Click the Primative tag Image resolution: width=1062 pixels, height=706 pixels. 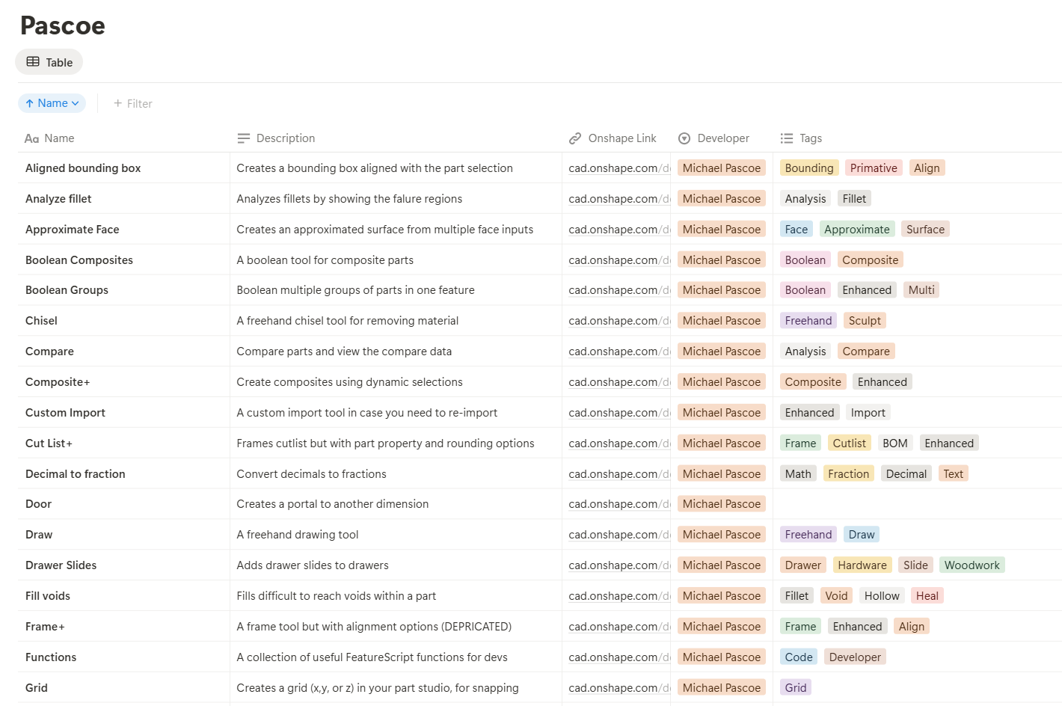874,168
